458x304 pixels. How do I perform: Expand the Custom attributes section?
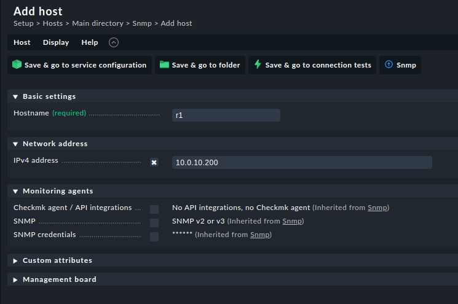(15, 261)
